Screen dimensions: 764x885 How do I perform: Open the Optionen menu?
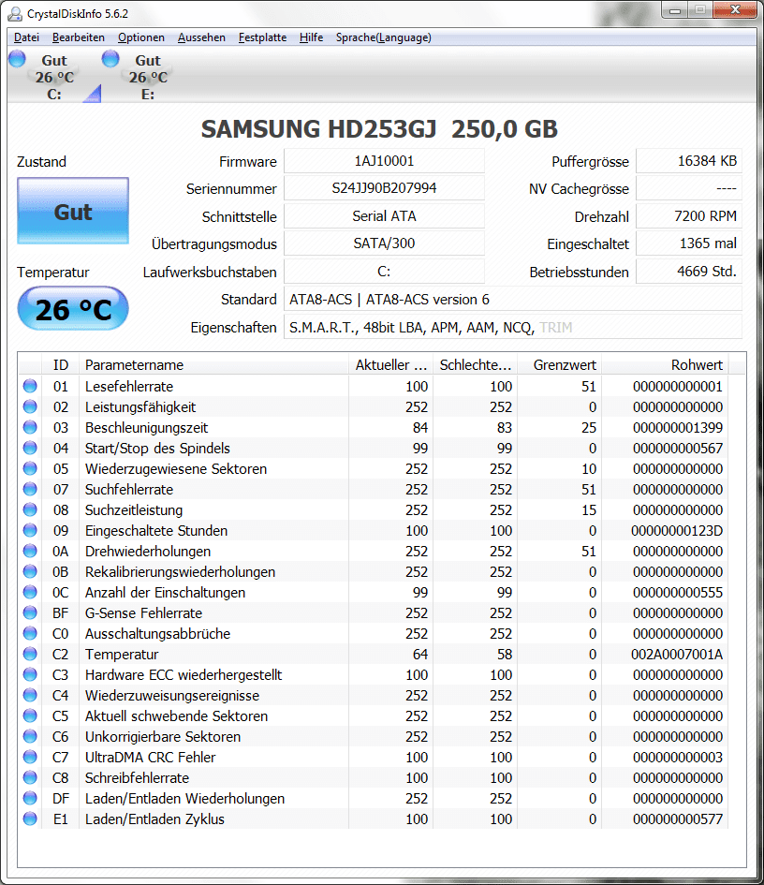pyautogui.click(x=141, y=37)
